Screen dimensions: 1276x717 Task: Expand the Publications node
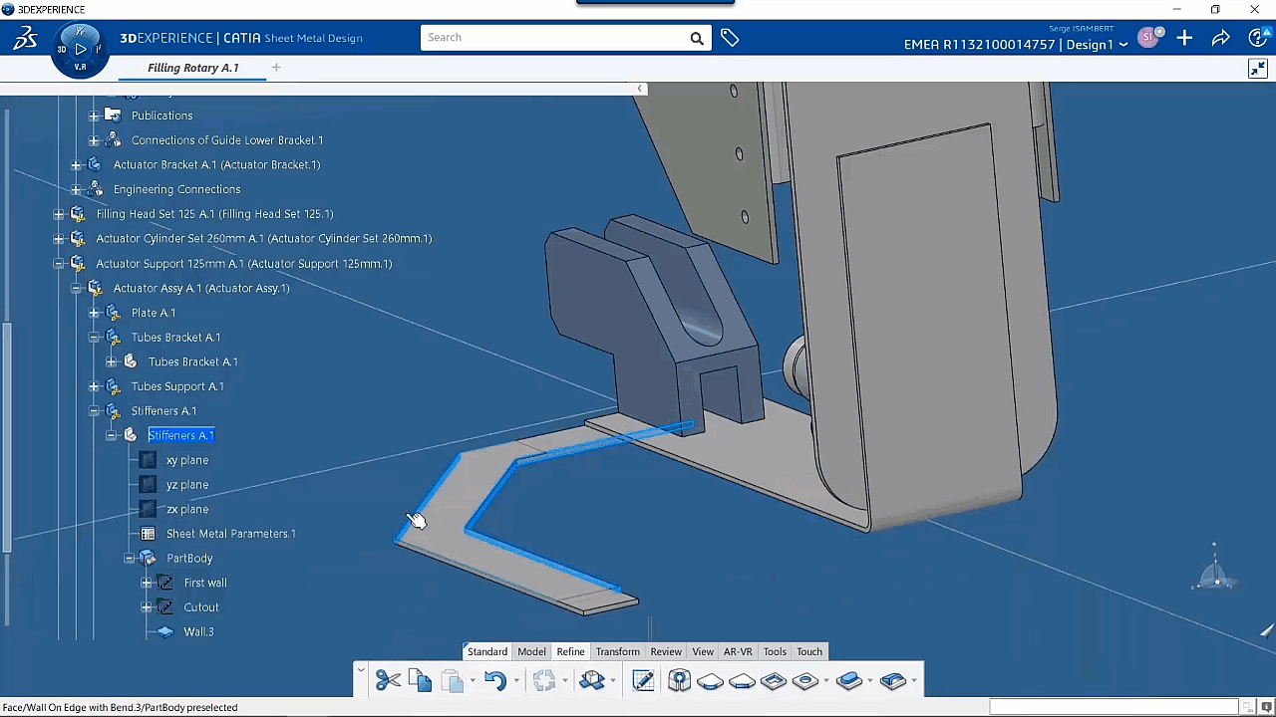pos(94,116)
